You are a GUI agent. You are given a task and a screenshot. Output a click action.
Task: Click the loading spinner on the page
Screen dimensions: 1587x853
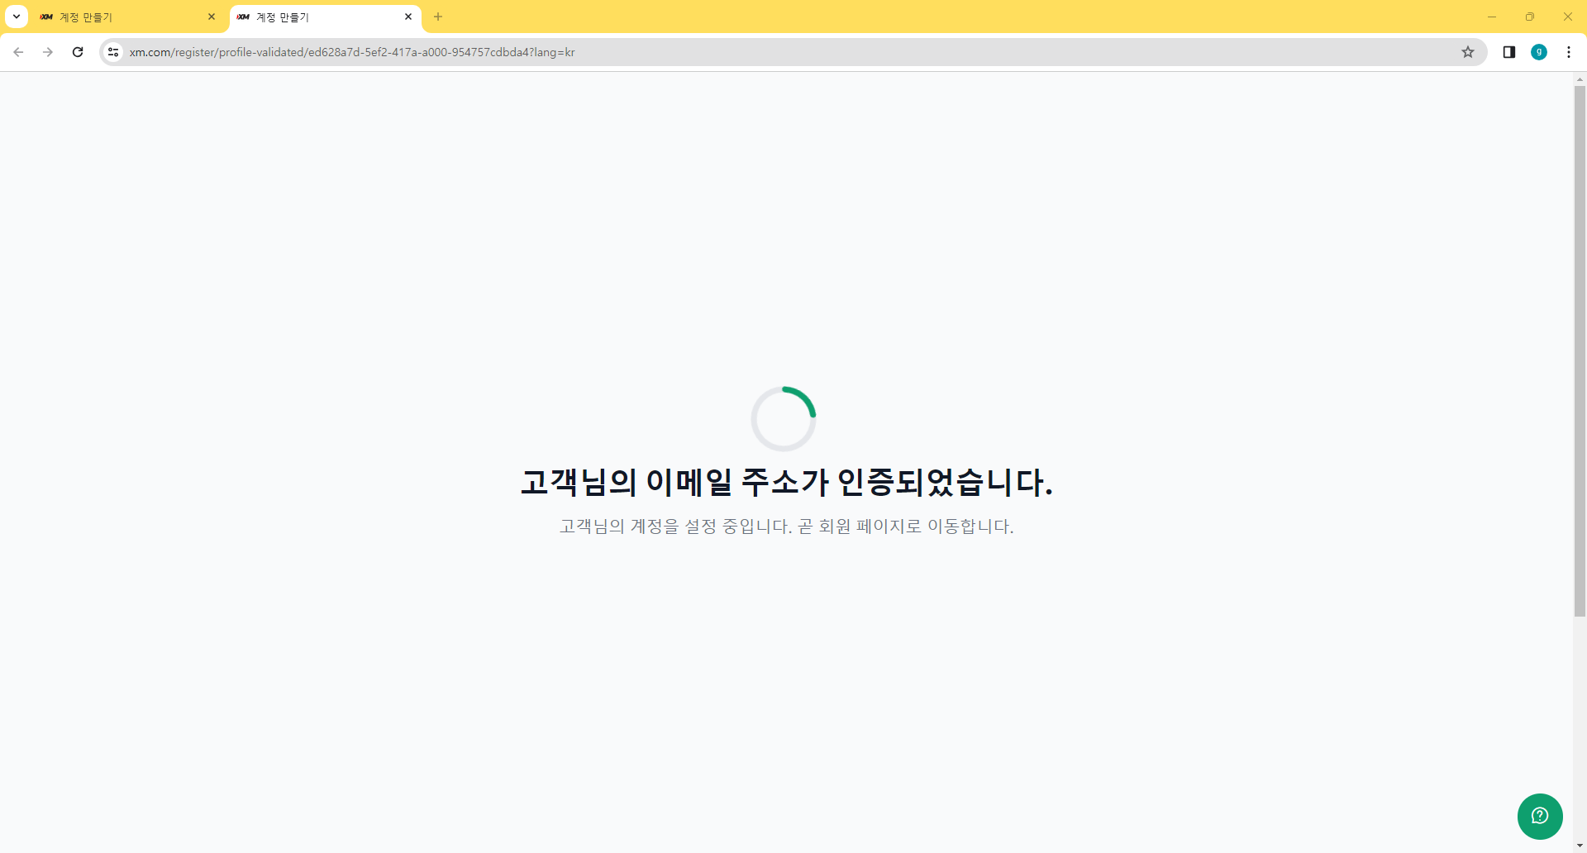coord(784,418)
